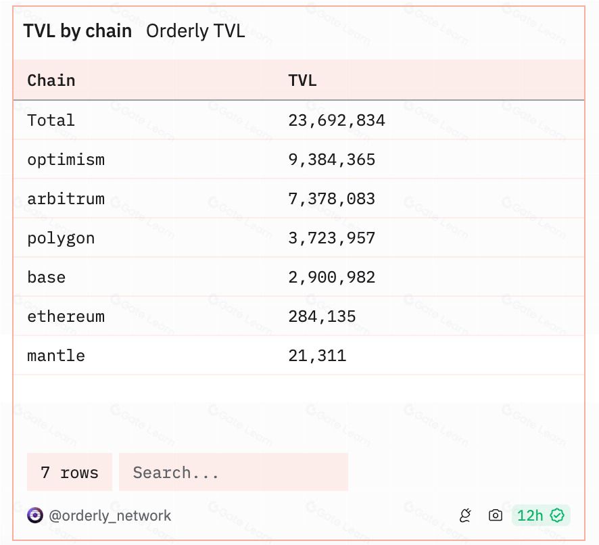The image size is (599, 545).
Task: Focus the Search... input field
Action: pyautogui.click(x=233, y=472)
